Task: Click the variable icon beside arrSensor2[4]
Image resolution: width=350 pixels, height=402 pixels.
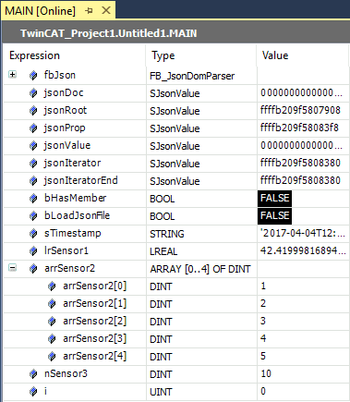Action: pos(52,357)
